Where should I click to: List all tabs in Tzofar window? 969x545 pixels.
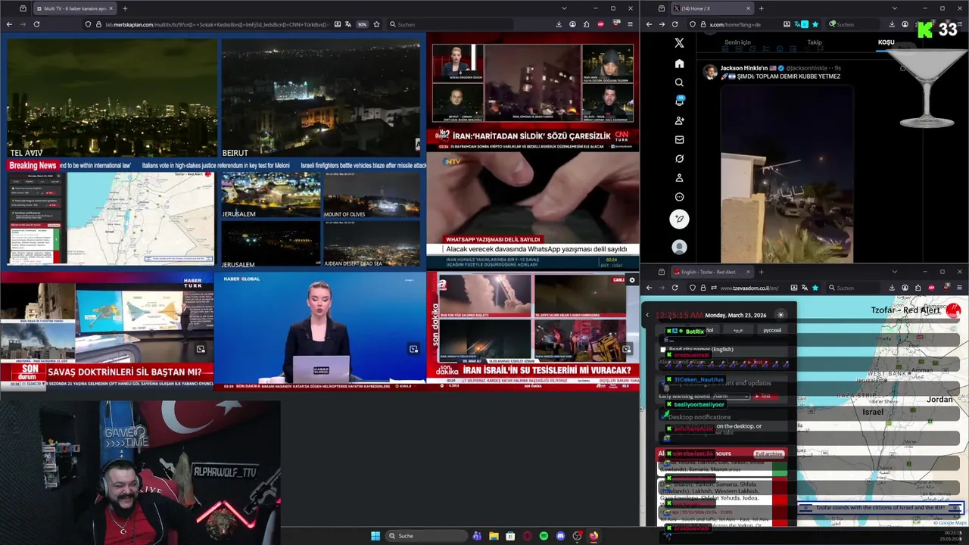click(x=894, y=272)
